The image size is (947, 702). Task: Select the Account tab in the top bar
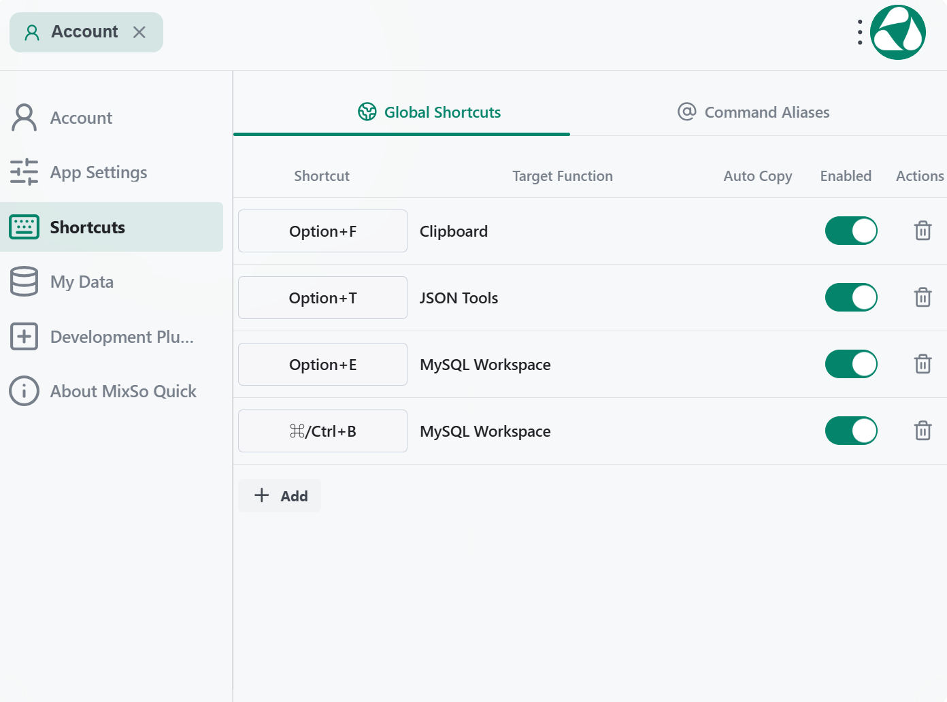point(86,32)
